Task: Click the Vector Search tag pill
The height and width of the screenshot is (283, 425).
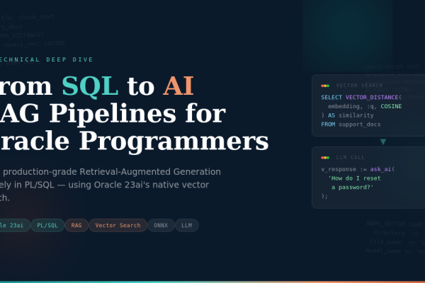Action: click(x=118, y=225)
